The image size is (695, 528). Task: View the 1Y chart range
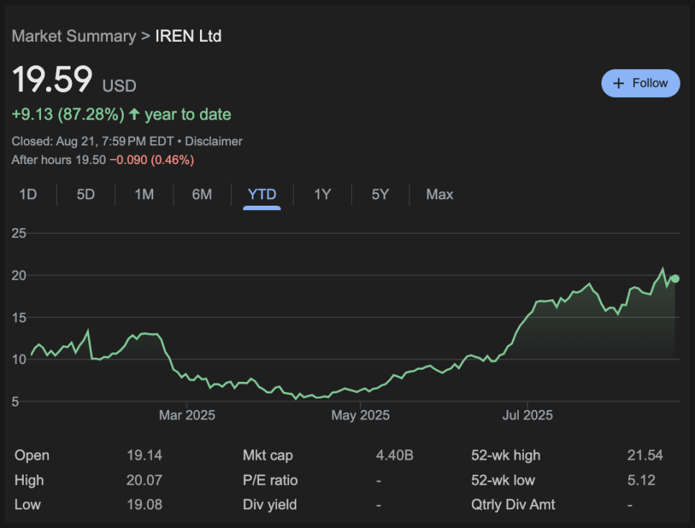[322, 194]
